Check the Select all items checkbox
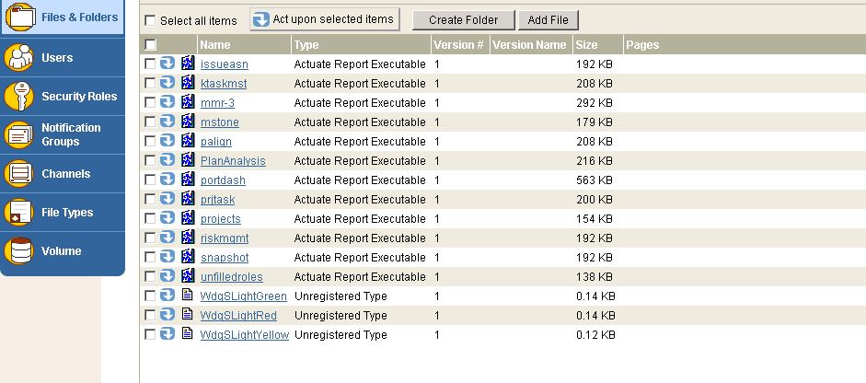The height and width of the screenshot is (383, 866). [x=150, y=20]
